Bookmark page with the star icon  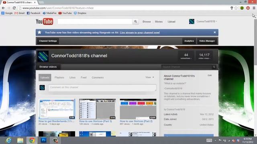tap(236, 8)
